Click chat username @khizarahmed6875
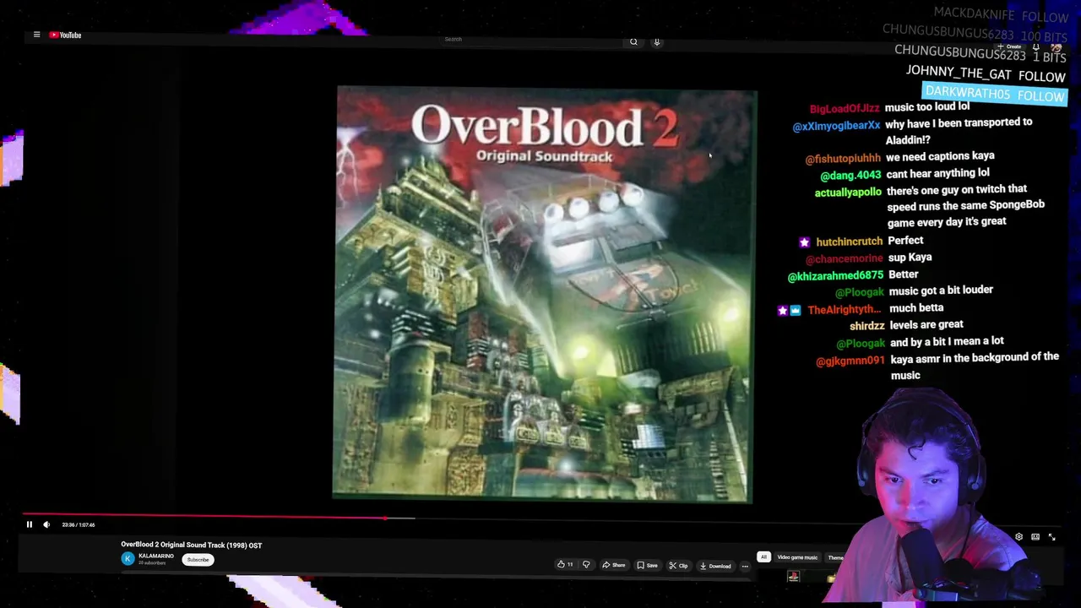The height and width of the screenshot is (608, 1081). 835,276
